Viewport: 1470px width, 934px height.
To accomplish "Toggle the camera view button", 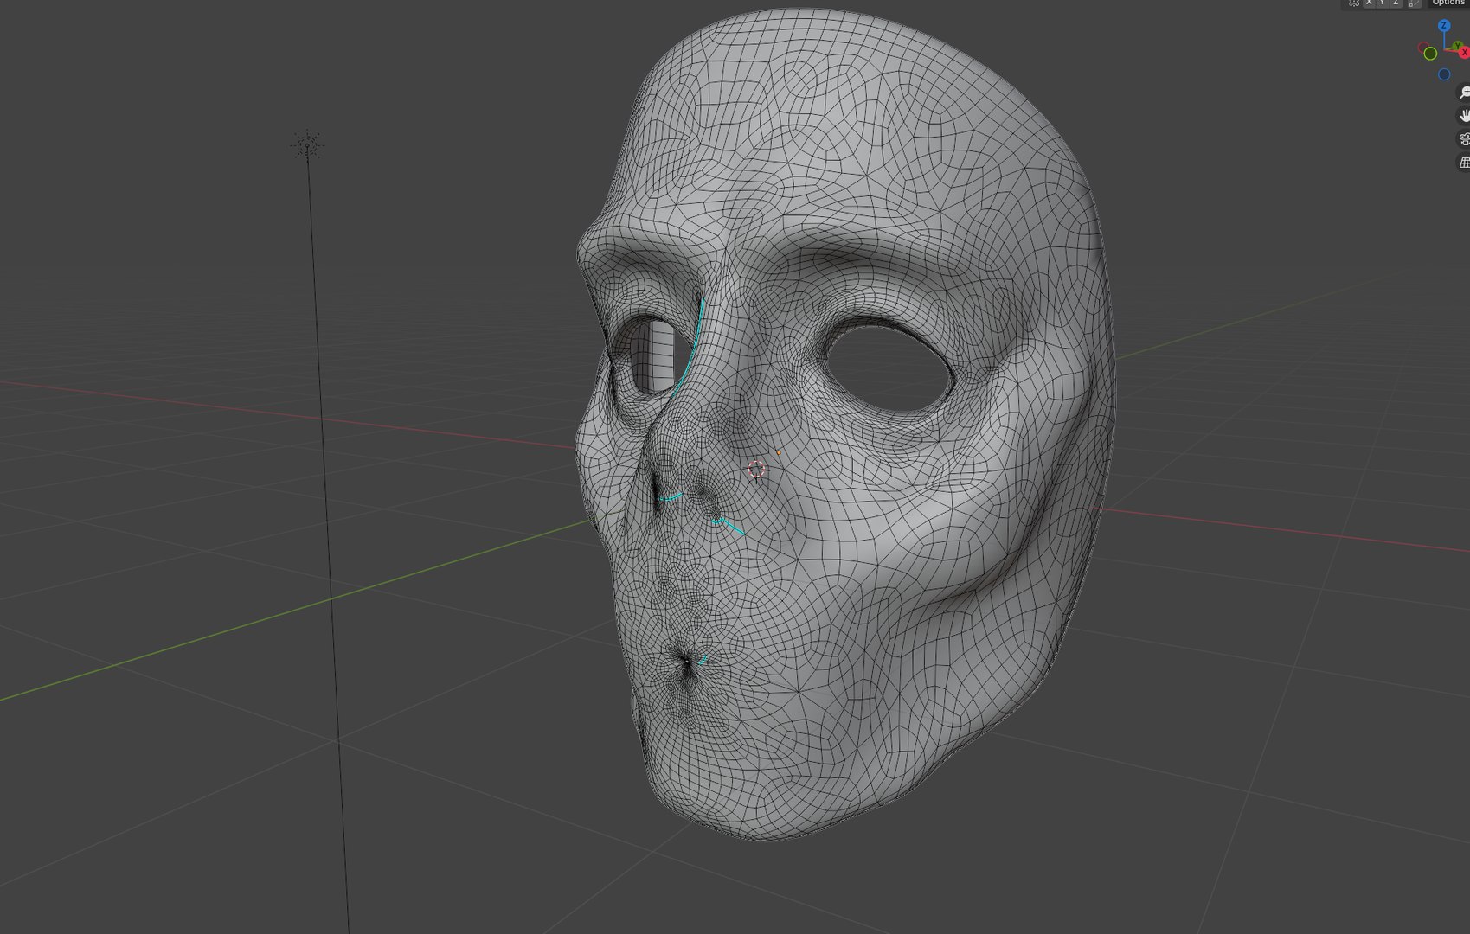I will click(1464, 139).
